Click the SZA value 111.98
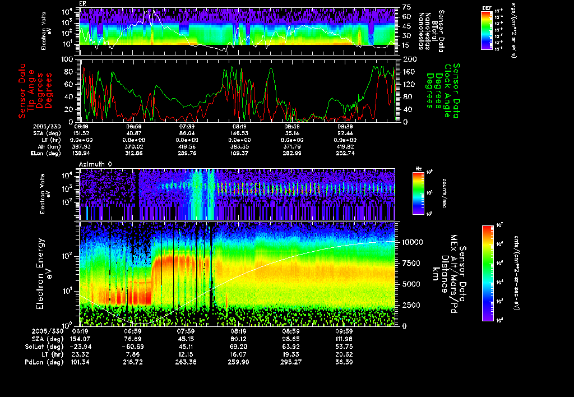Viewport: 574px width, 397px height. (x=345, y=339)
